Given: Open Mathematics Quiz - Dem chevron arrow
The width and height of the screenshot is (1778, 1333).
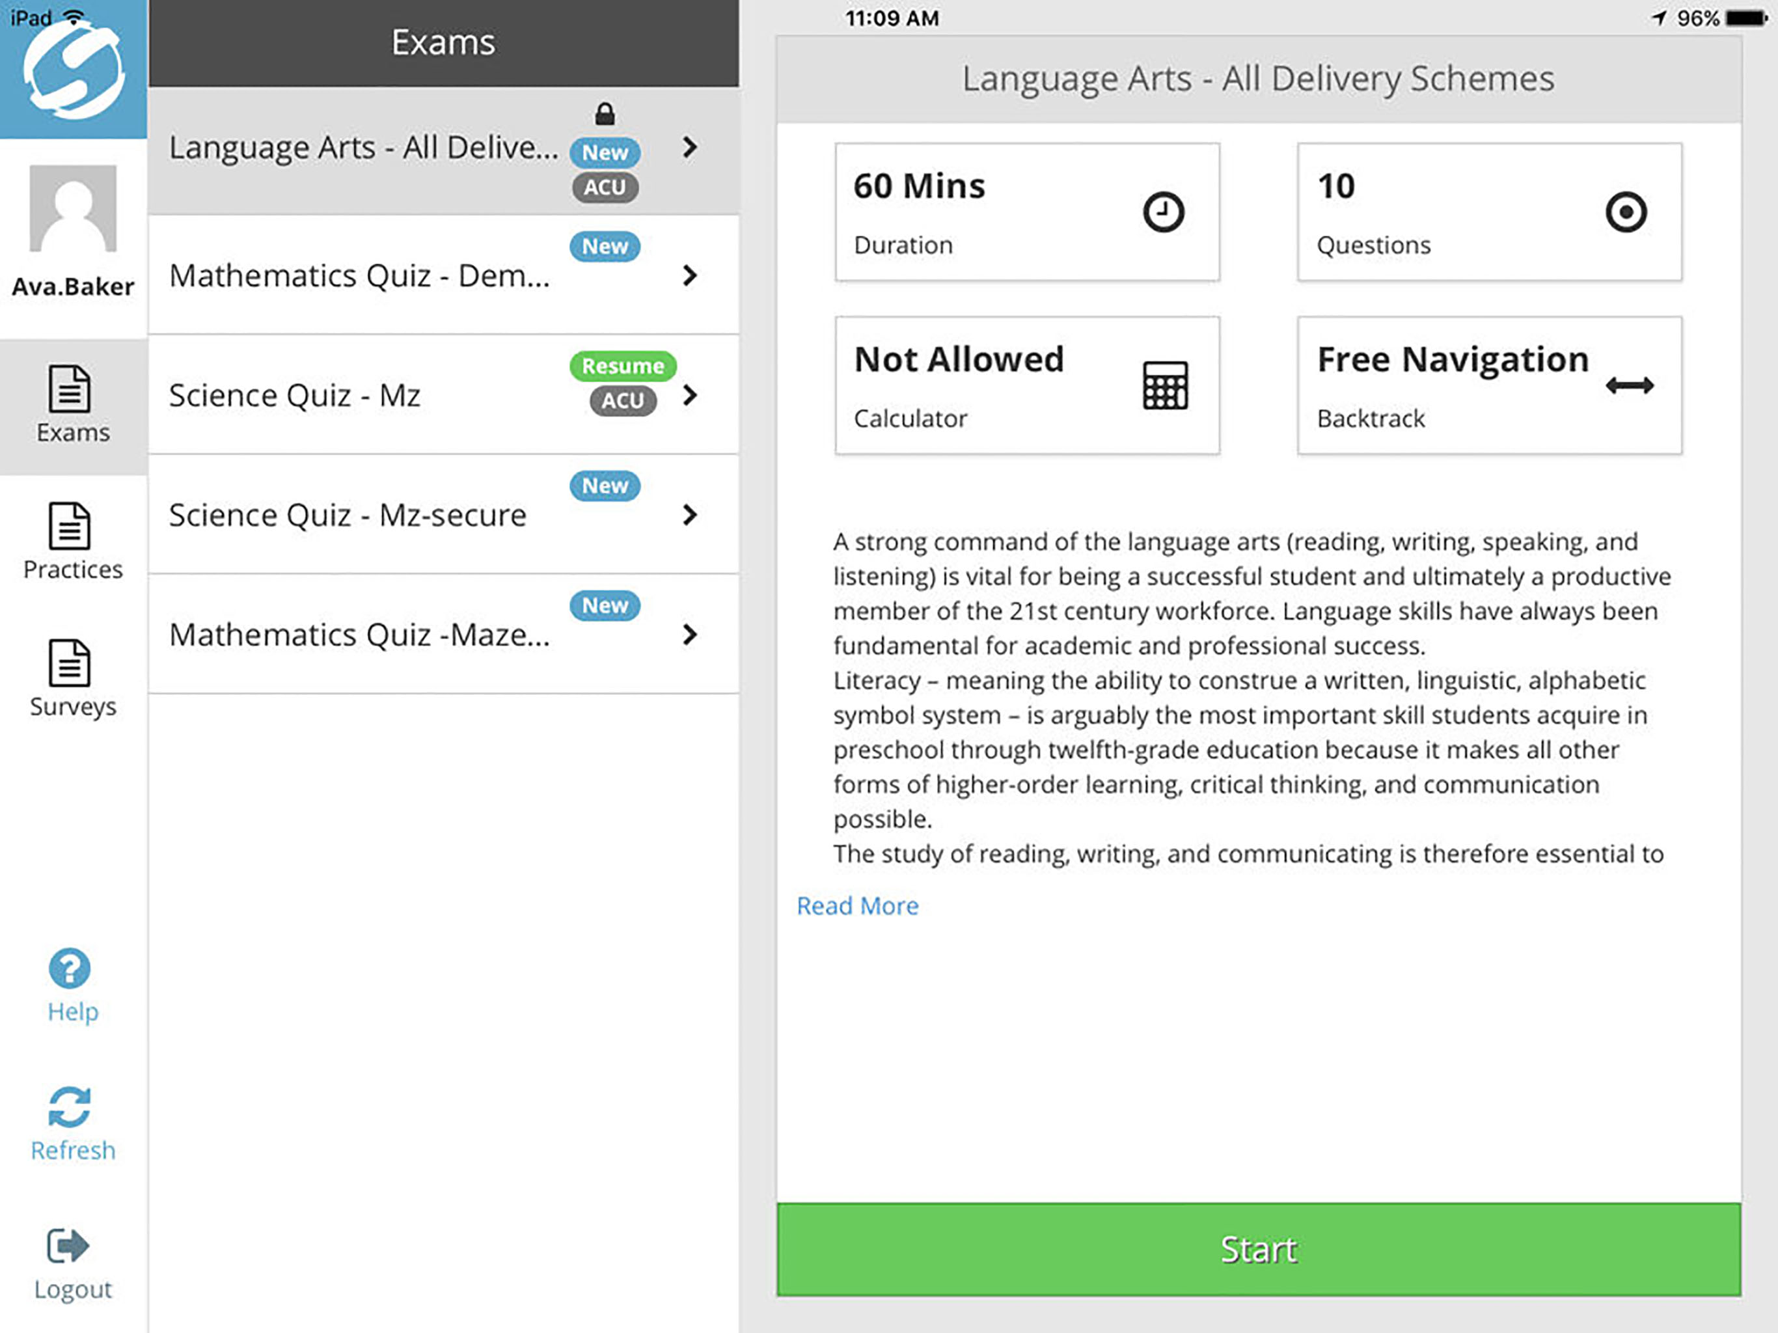Looking at the screenshot, I should pos(690,276).
